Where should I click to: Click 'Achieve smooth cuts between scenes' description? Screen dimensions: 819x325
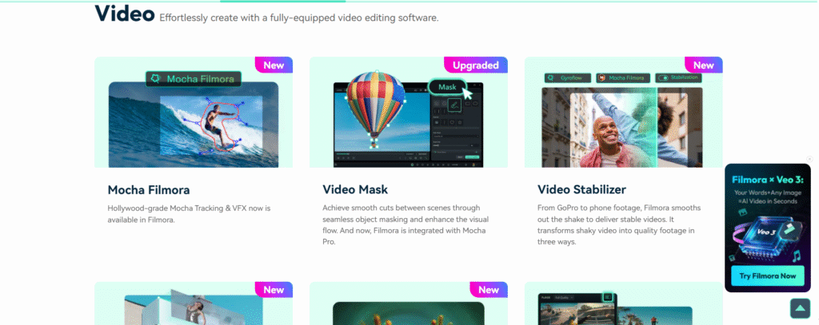[x=406, y=225]
